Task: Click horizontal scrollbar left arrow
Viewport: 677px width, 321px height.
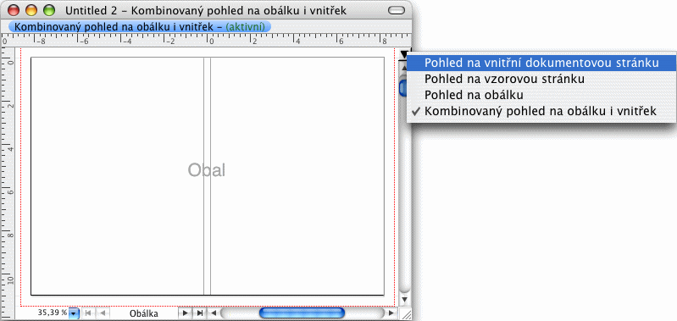Action: [x=213, y=313]
